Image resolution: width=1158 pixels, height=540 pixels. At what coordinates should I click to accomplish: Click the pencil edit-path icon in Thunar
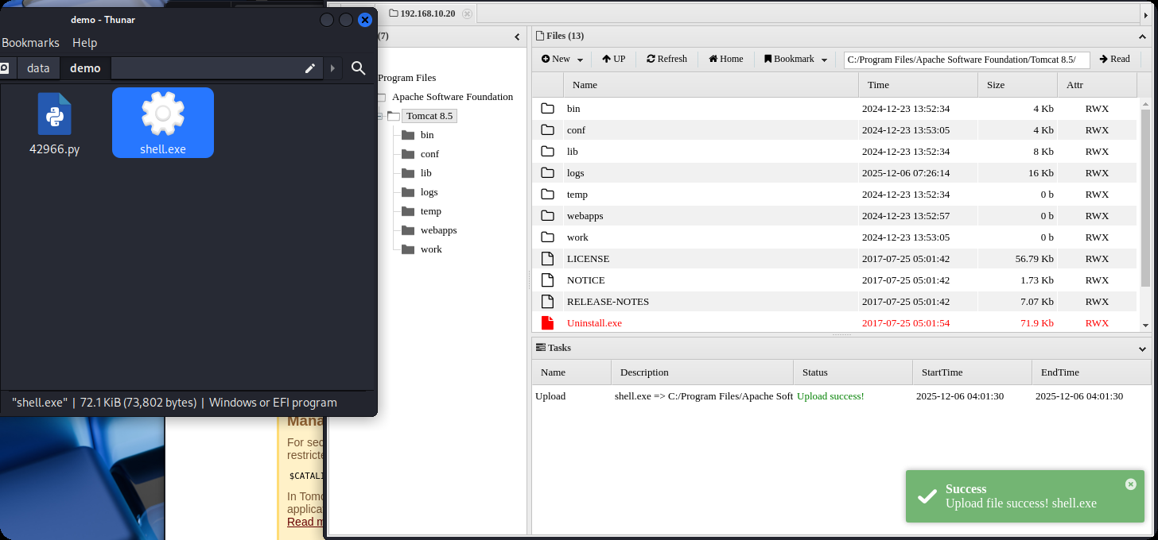[x=310, y=68]
